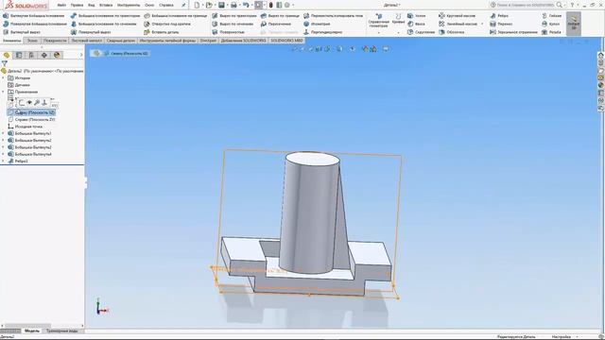The height and width of the screenshot is (340, 605).
Task: Expand the Ребро1 feature node
Action: 3,161
